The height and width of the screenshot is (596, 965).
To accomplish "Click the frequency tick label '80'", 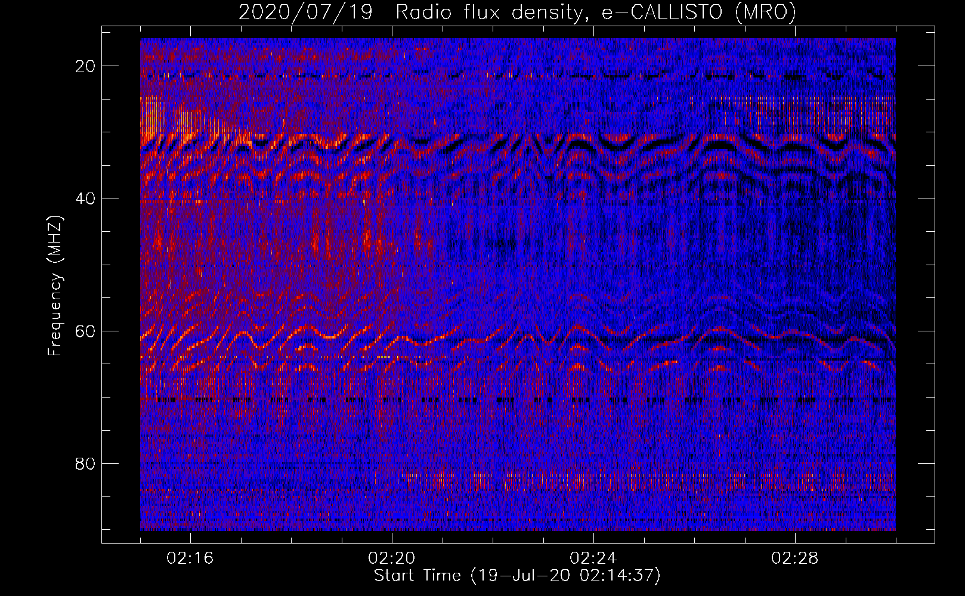I will [x=86, y=463].
